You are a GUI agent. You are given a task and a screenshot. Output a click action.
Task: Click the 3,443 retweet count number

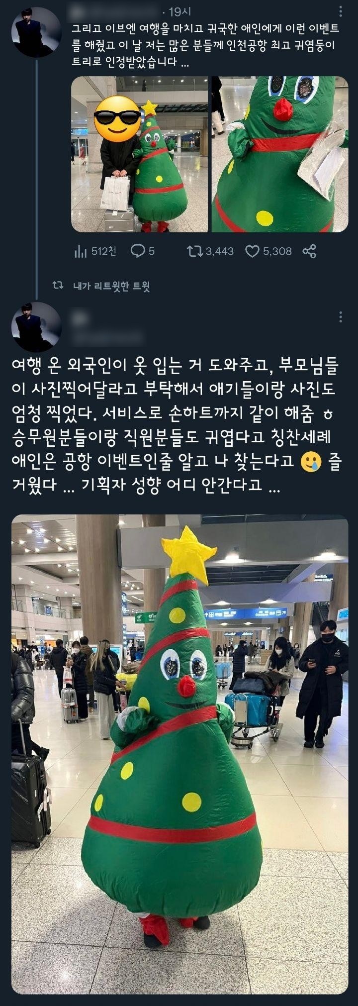(220, 252)
